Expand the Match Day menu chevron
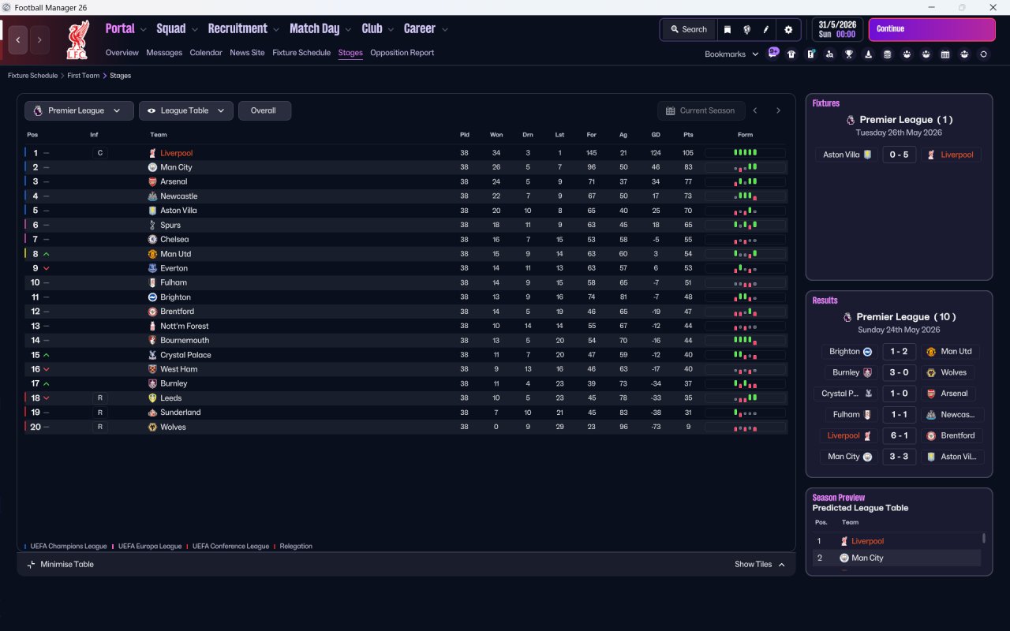Screen dimensions: 1010x631 coord(348,29)
